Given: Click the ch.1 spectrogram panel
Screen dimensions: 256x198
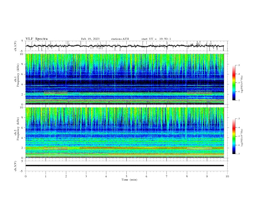Looking at the screenshot, I should click(124, 79).
